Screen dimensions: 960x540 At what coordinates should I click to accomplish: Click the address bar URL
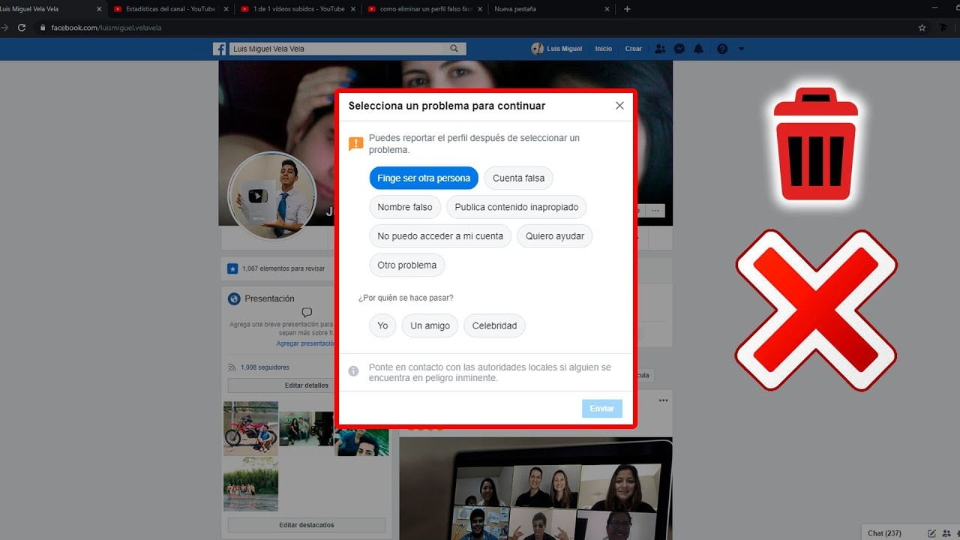coord(106,28)
